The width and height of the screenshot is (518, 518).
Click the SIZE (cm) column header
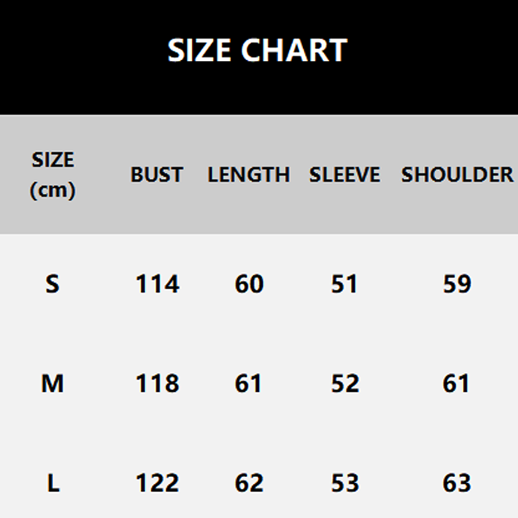pos(52,175)
